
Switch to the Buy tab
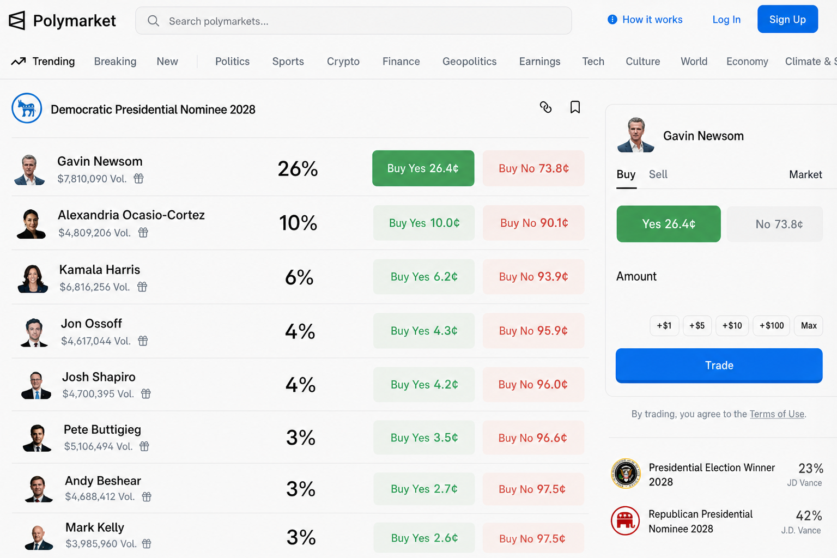click(626, 174)
